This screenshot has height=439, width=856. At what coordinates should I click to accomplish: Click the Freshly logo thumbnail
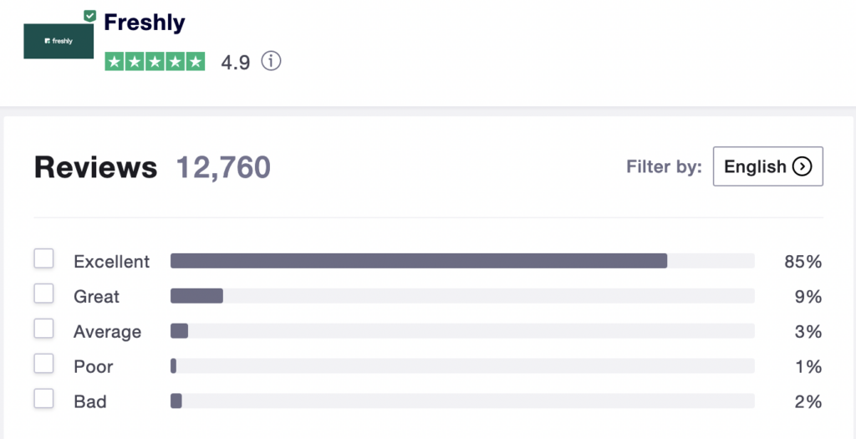pyautogui.click(x=59, y=40)
